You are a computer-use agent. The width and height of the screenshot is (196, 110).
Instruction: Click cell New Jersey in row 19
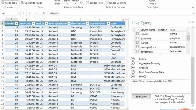tap(118, 92)
